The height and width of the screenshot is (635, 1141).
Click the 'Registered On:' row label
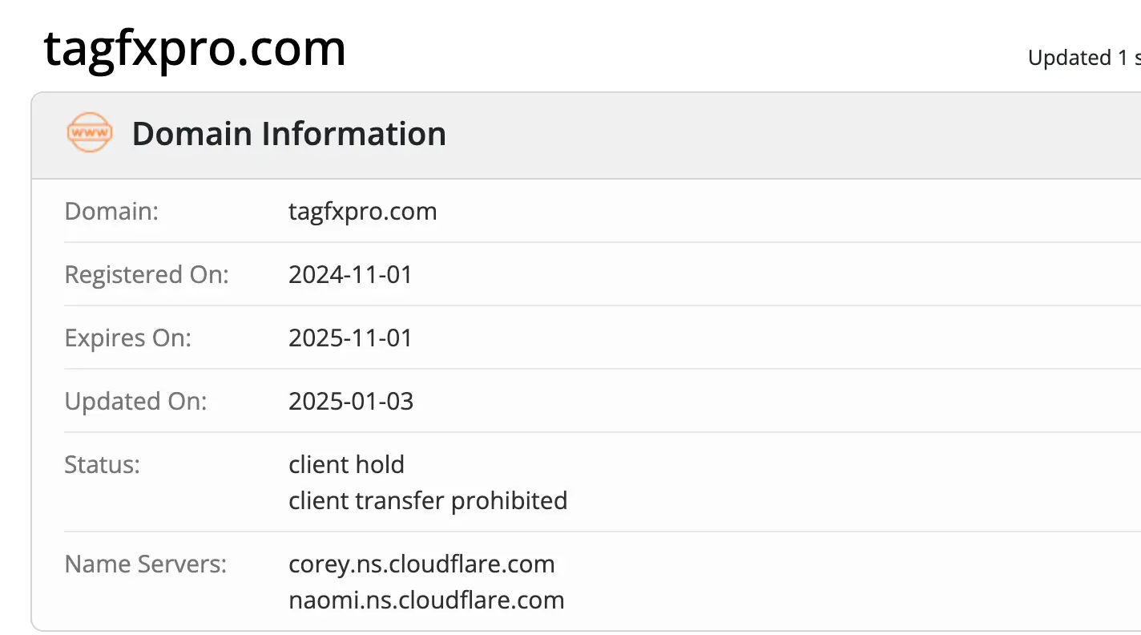click(x=147, y=274)
